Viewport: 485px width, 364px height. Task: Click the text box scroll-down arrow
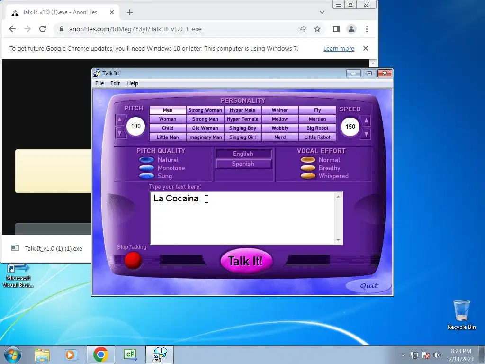pyautogui.click(x=338, y=240)
